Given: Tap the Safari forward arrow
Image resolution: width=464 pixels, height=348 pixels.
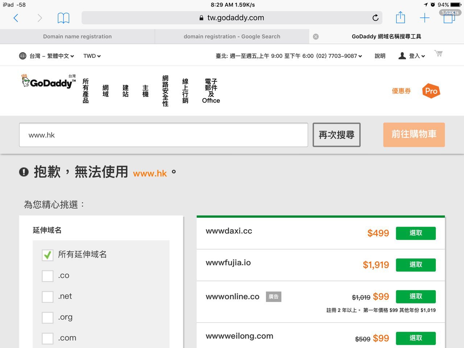Looking at the screenshot, I should pyautogui.click(x=40, y=18).
